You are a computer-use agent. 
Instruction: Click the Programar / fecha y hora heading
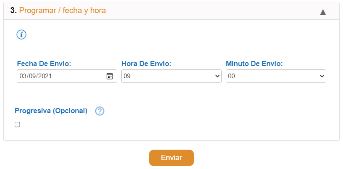point(63,11)
